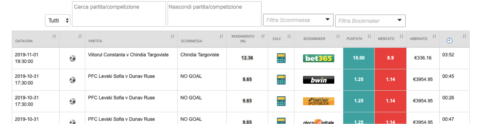Click the betfair sportsbook logo
The image size is (478, 124).
(x=318, y=101)
